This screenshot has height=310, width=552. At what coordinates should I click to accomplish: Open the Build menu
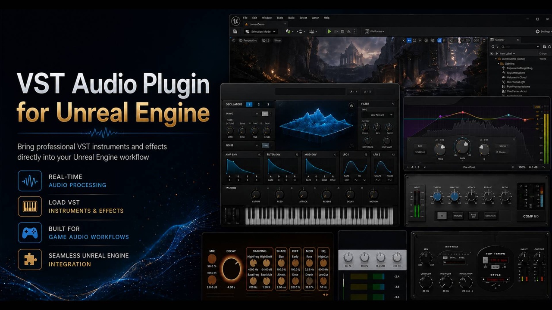coord(292,18)
